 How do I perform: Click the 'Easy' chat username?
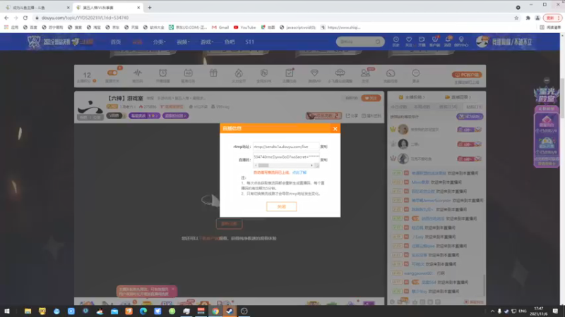[x=418, y=237]
